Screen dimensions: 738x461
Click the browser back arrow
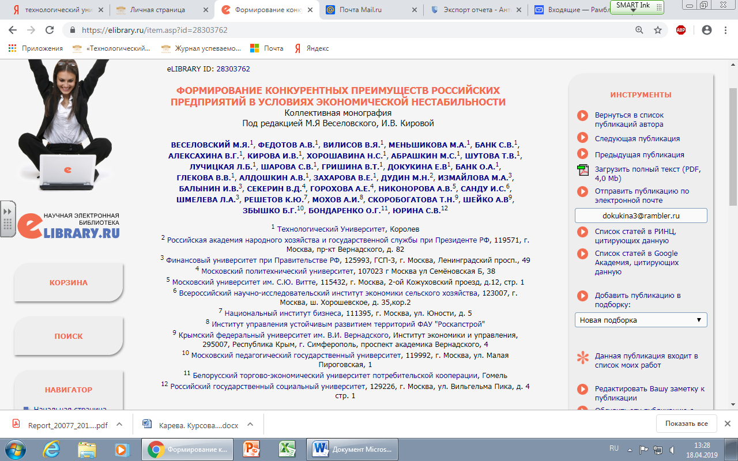(14, 30)
